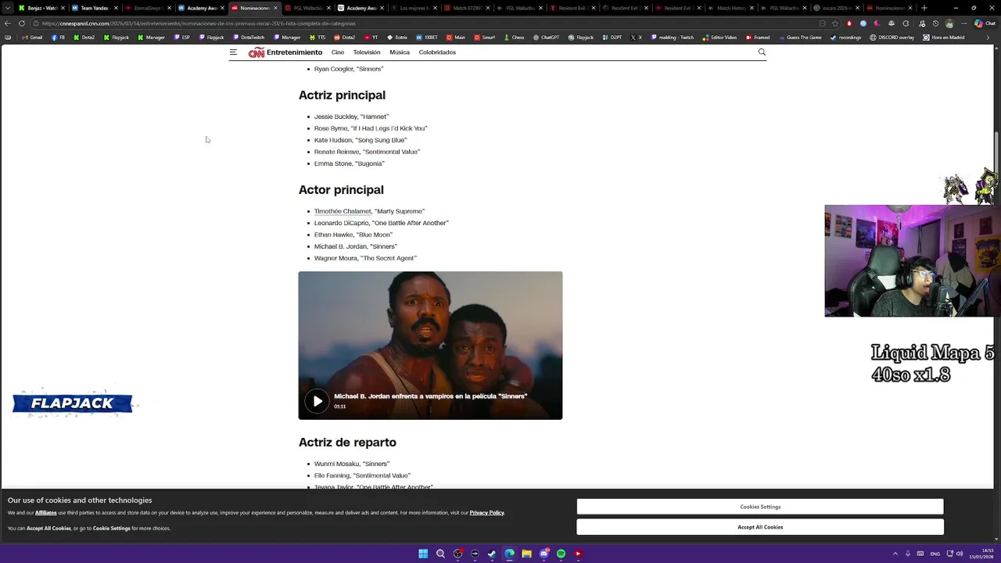
Task: Open the Televisión section in CNN navigation
Action: (x=367, y=52)
